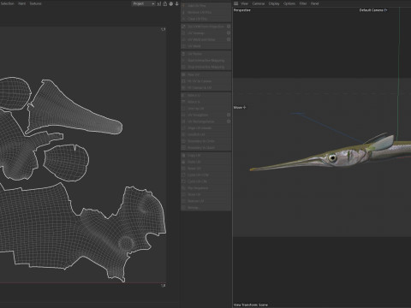The image size is (411, 308).
Task: Click Mirror V icon
Action: pos(184,102)
